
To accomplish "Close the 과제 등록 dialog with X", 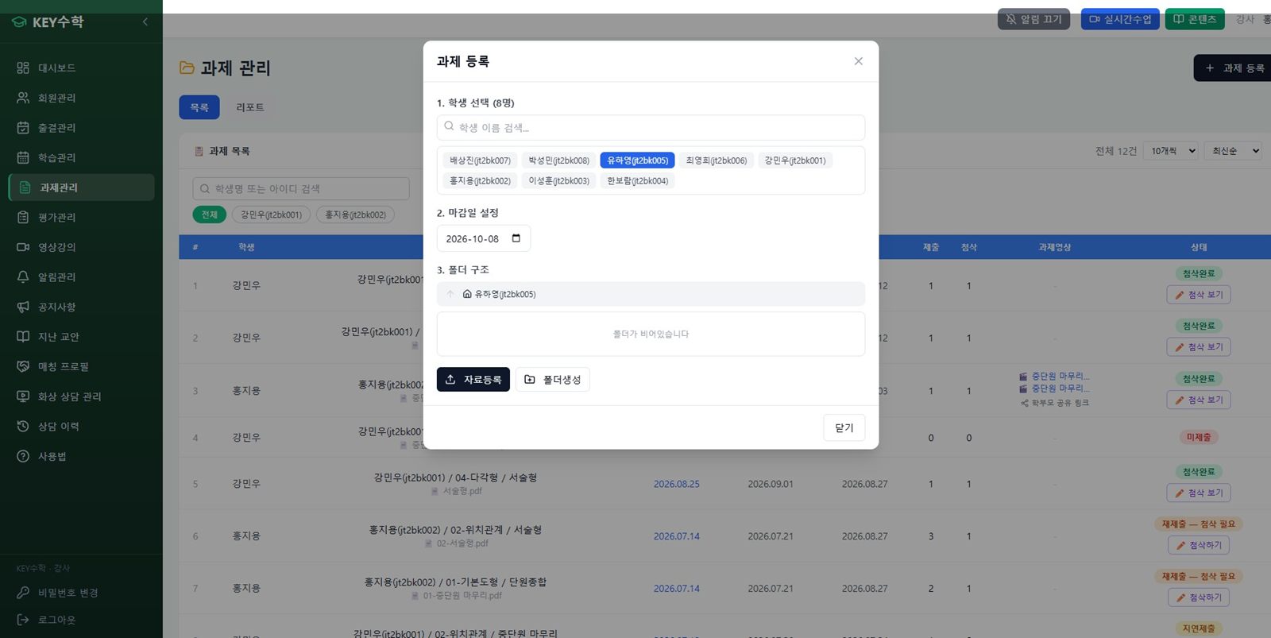I will pos(859,61).
